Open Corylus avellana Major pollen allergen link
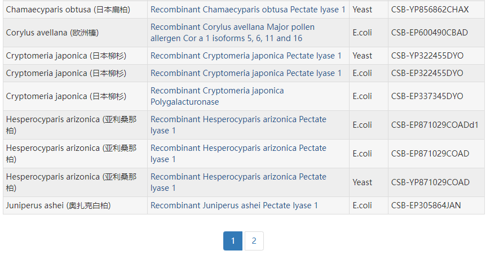 point(232,33)
